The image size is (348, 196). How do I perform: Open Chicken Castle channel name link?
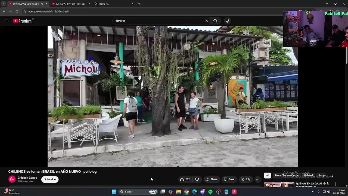(x=27, y=178)
